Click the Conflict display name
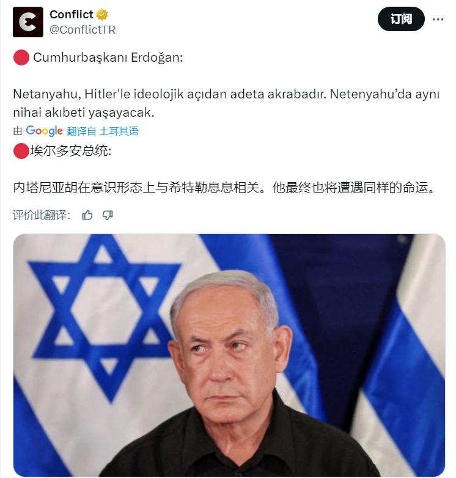This screenshot has width=456, height=478. point(72,14)
